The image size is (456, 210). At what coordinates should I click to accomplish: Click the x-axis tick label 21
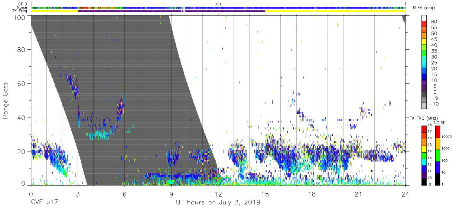pyautogui.click(x=359, y=193)
